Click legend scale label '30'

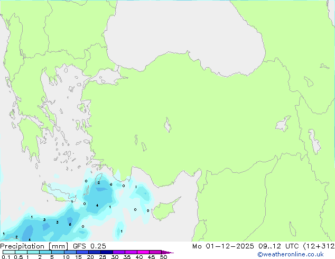point(115,257)
